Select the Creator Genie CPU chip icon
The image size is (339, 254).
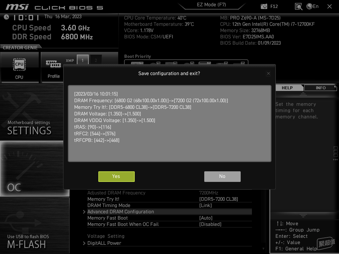tap(19, 64)
